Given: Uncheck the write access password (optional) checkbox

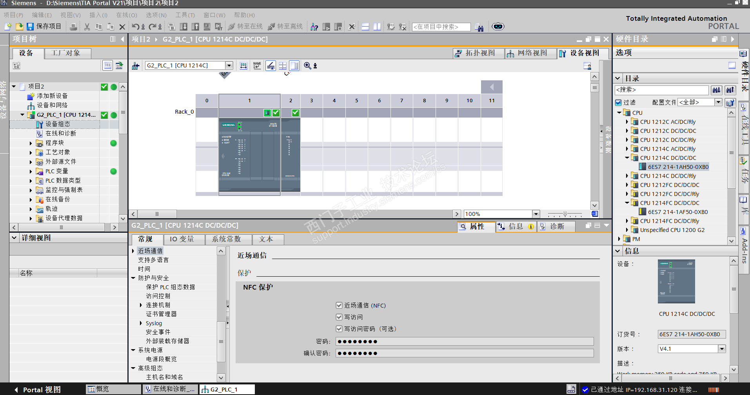Looking at the screenshot, I should (x=339, y=329).
